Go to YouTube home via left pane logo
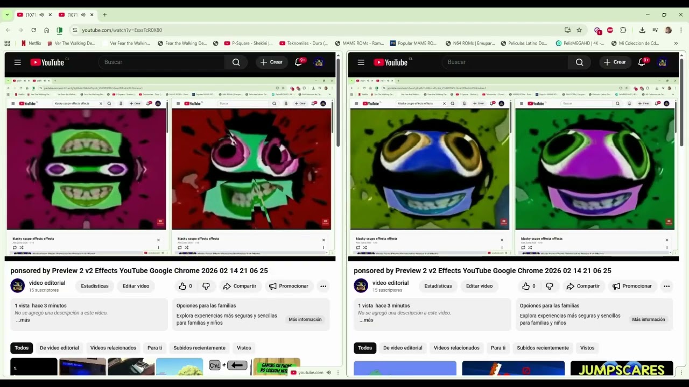This screenshot has height=387, width=689. point(47,62)
